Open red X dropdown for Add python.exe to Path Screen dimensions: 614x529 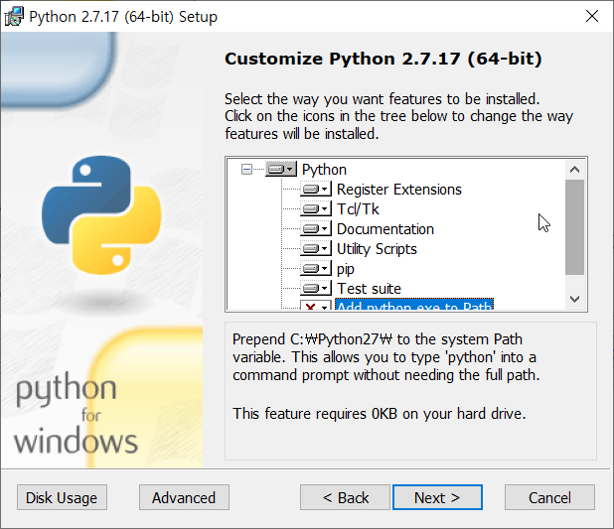(316, 306)
